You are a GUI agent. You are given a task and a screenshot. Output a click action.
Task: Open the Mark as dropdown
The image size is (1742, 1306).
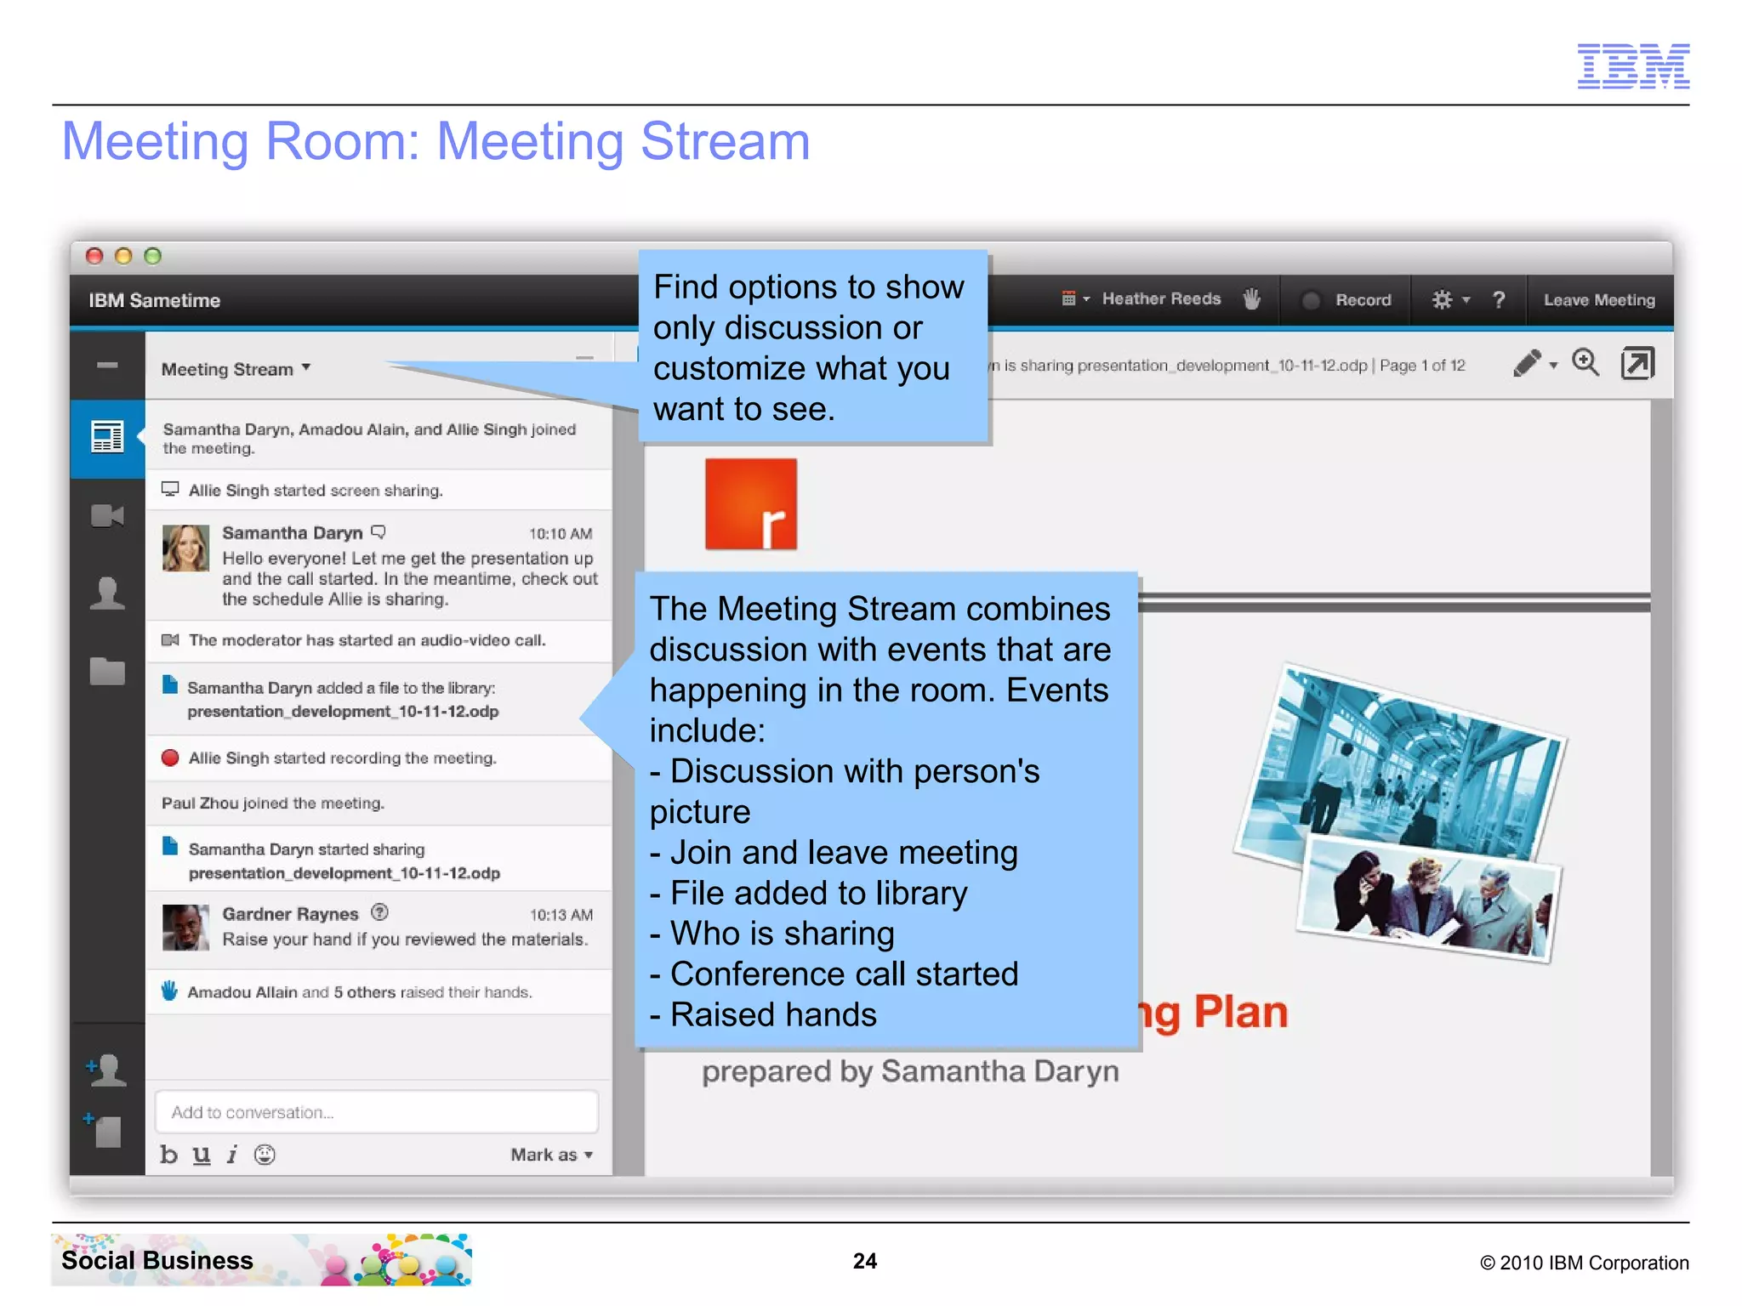click(551, 1155)
